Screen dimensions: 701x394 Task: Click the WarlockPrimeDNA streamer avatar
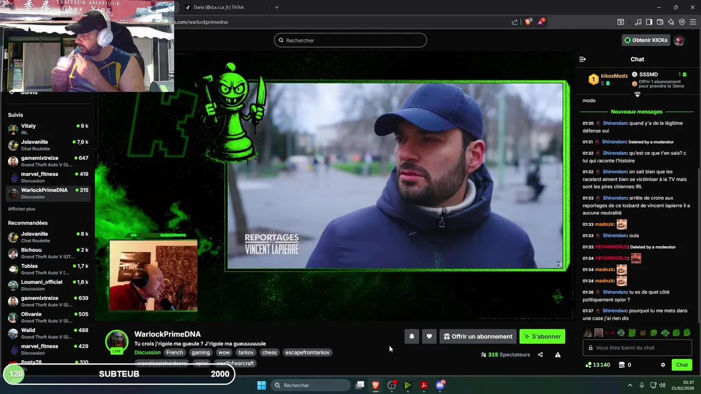[x=117, y=341]
